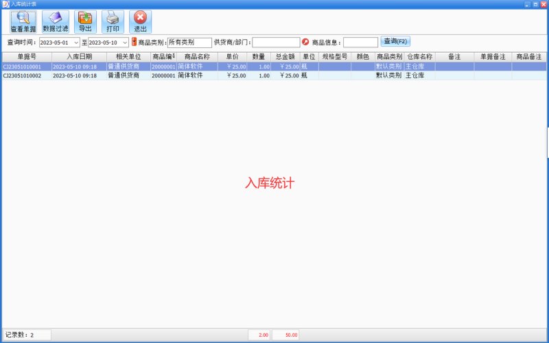Viewport: 549px width, 343px height.
Task: Click 普通供货商 in the CJ23051010002 row
Action: click(124, 75)
